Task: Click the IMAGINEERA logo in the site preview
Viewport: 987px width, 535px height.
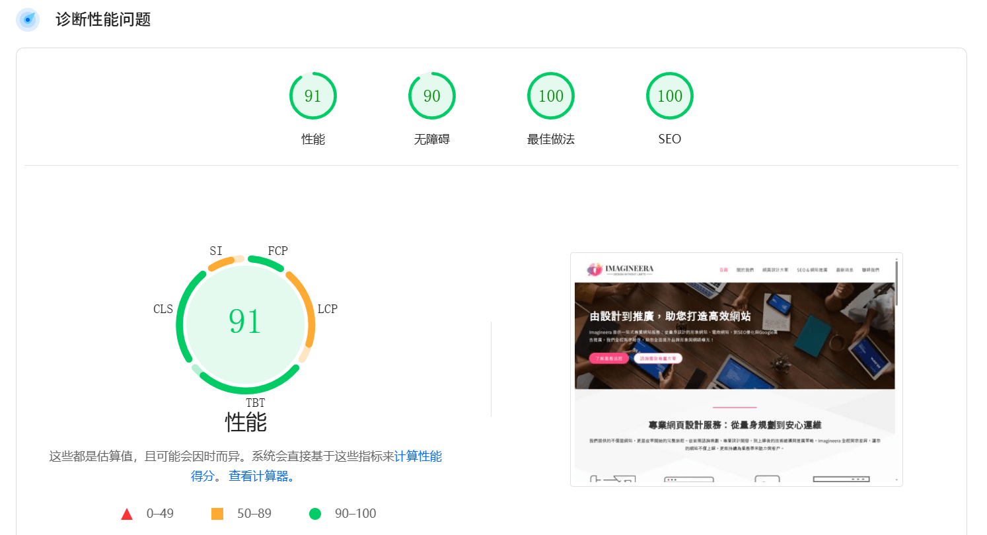Action: tap(619, 269)
